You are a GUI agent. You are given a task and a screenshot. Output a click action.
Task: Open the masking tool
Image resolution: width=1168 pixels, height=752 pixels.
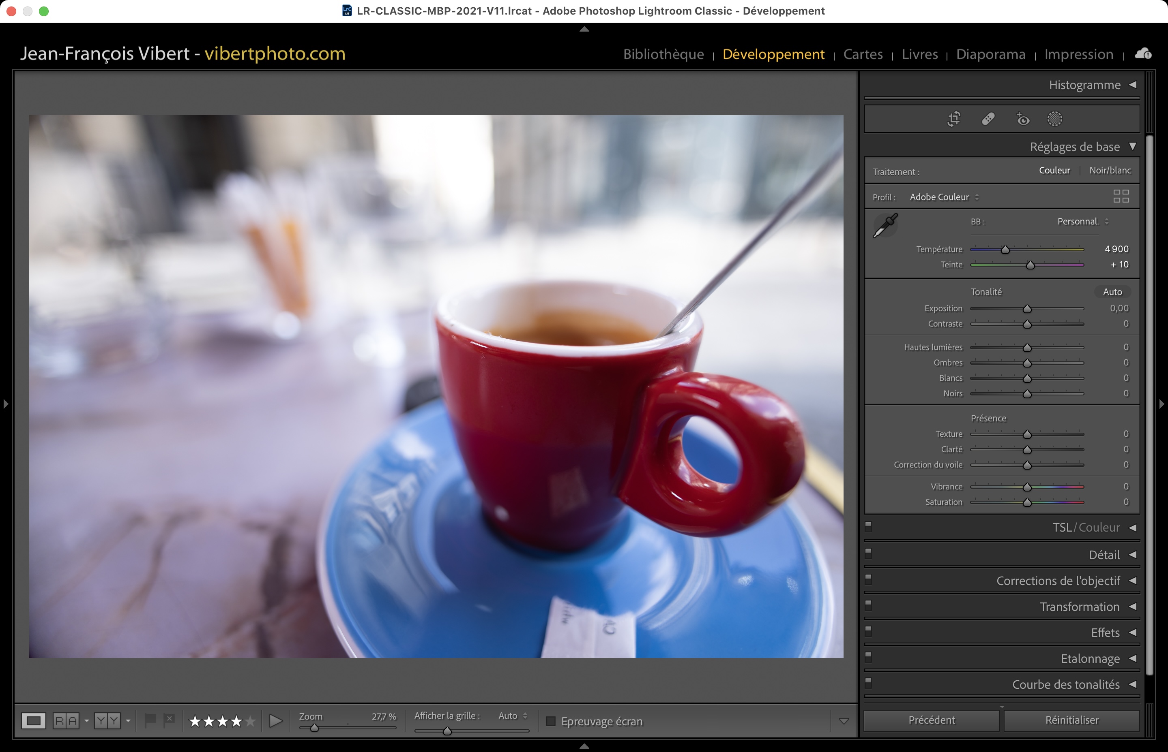(1054, 119)
